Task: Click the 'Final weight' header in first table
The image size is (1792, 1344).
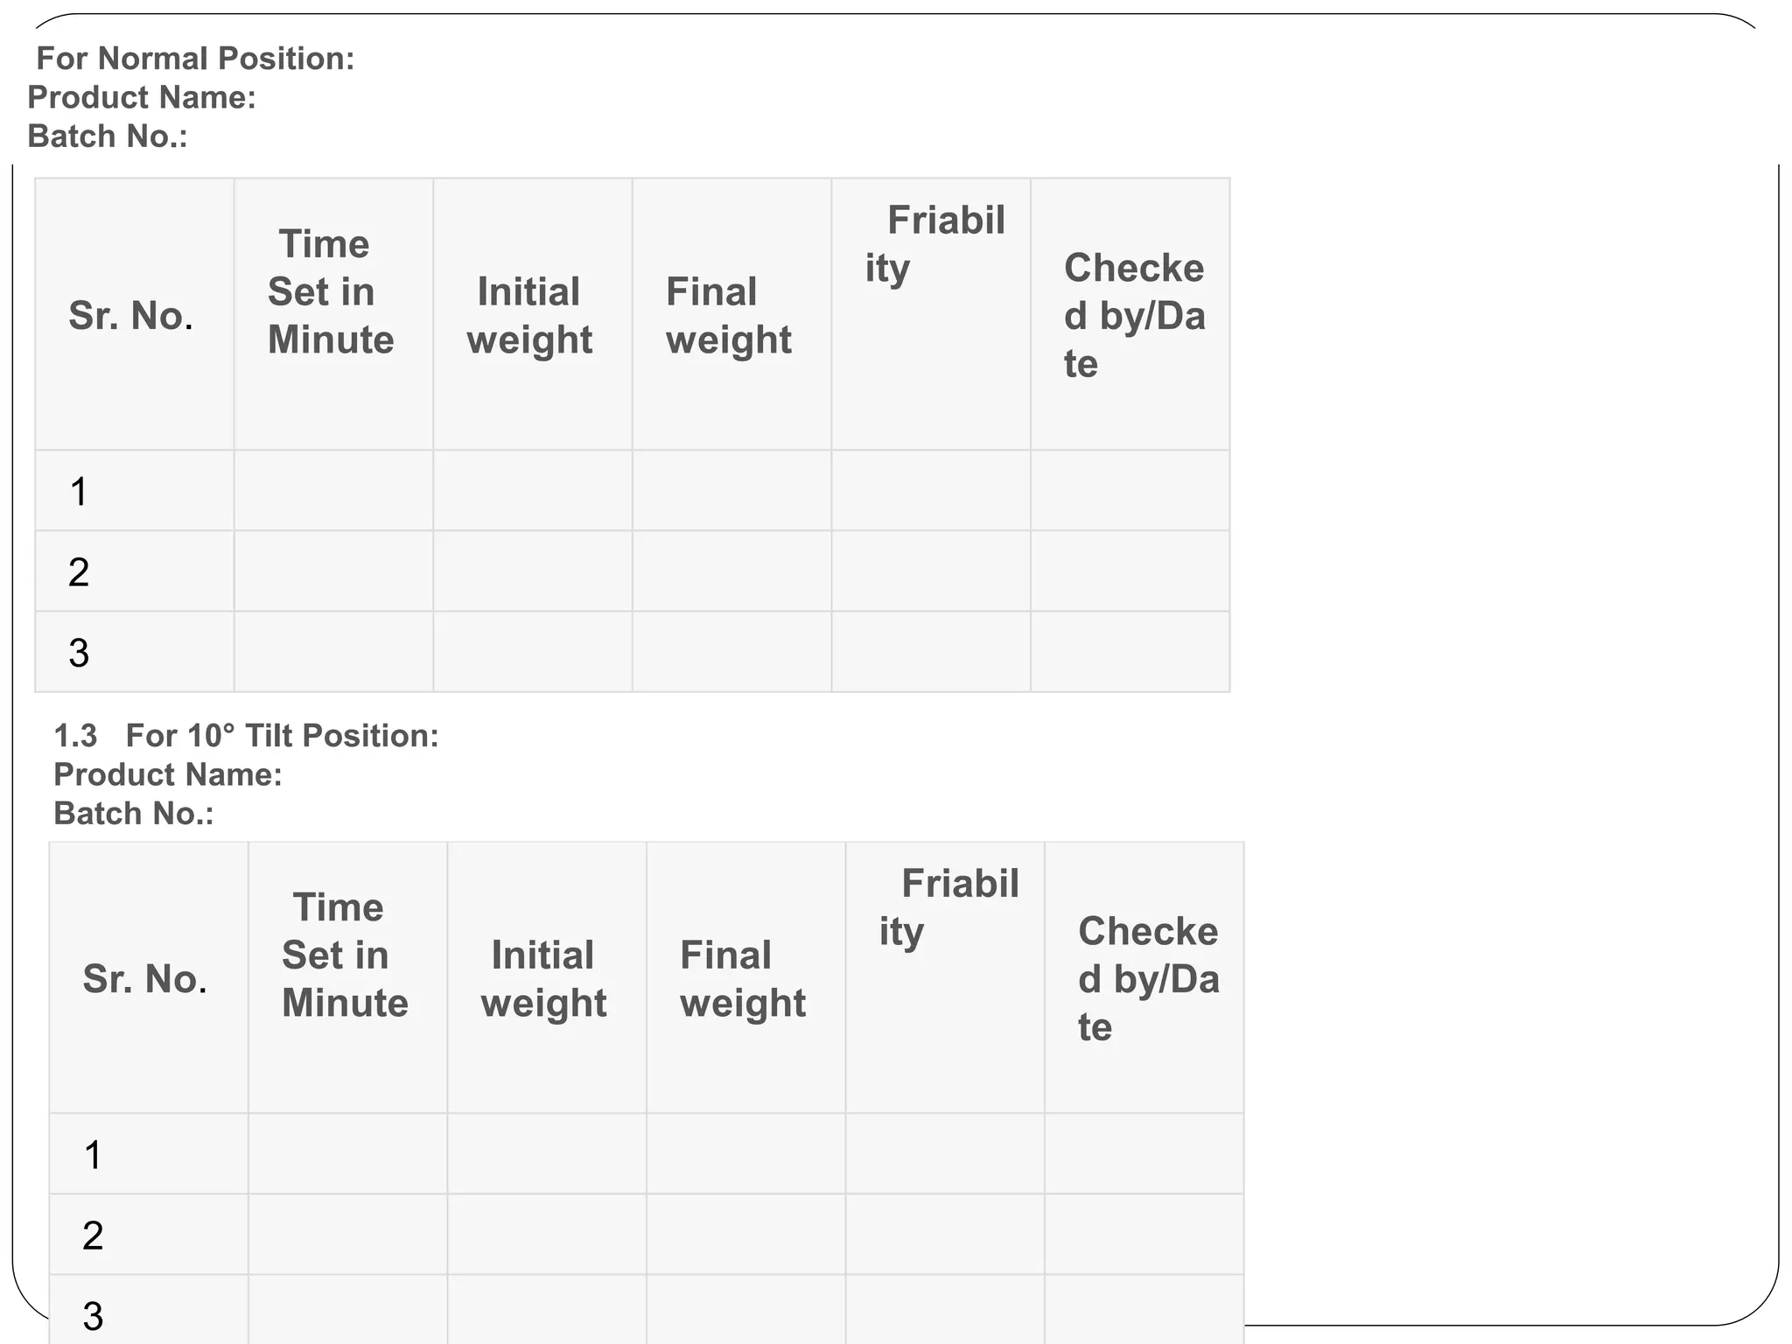Action: click(731, 314)
